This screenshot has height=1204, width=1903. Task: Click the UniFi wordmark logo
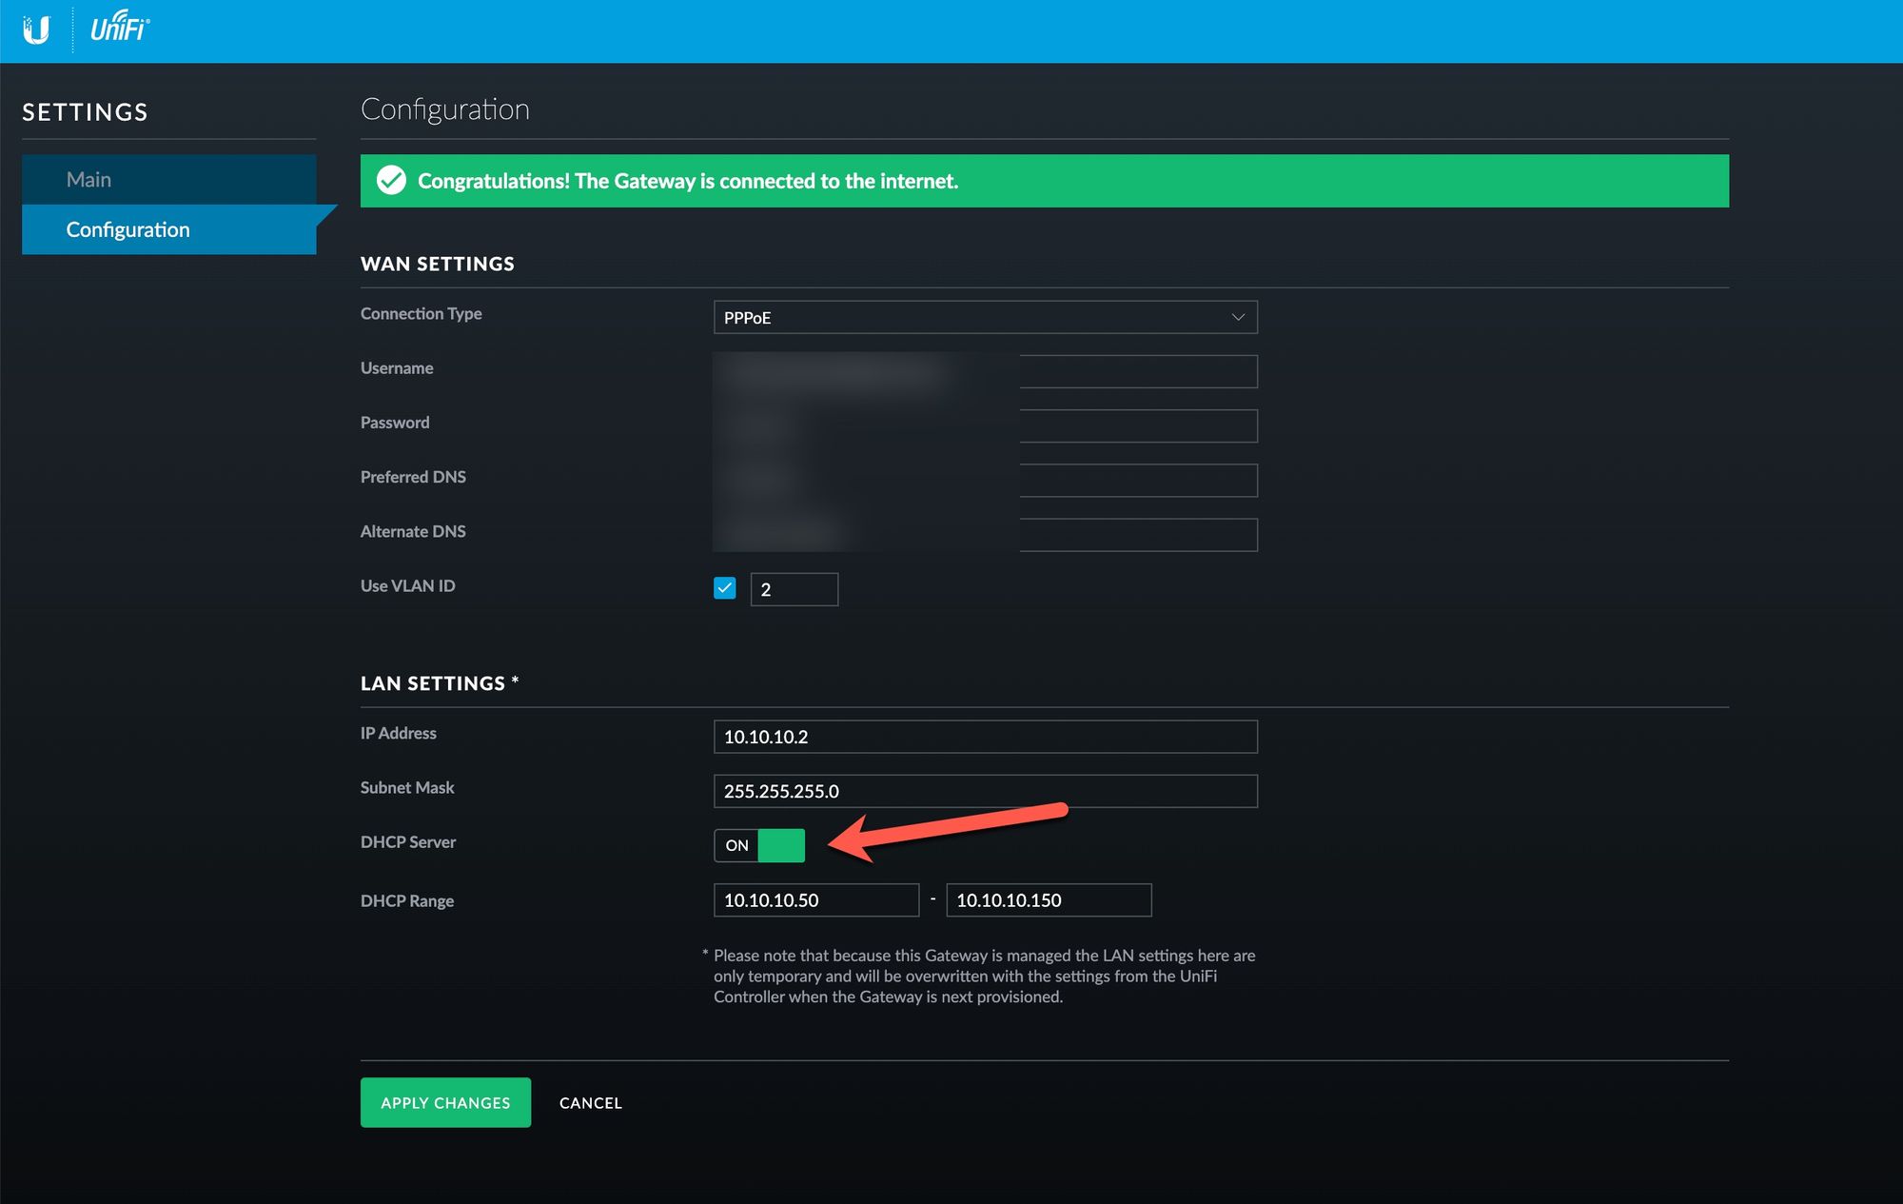120,29
